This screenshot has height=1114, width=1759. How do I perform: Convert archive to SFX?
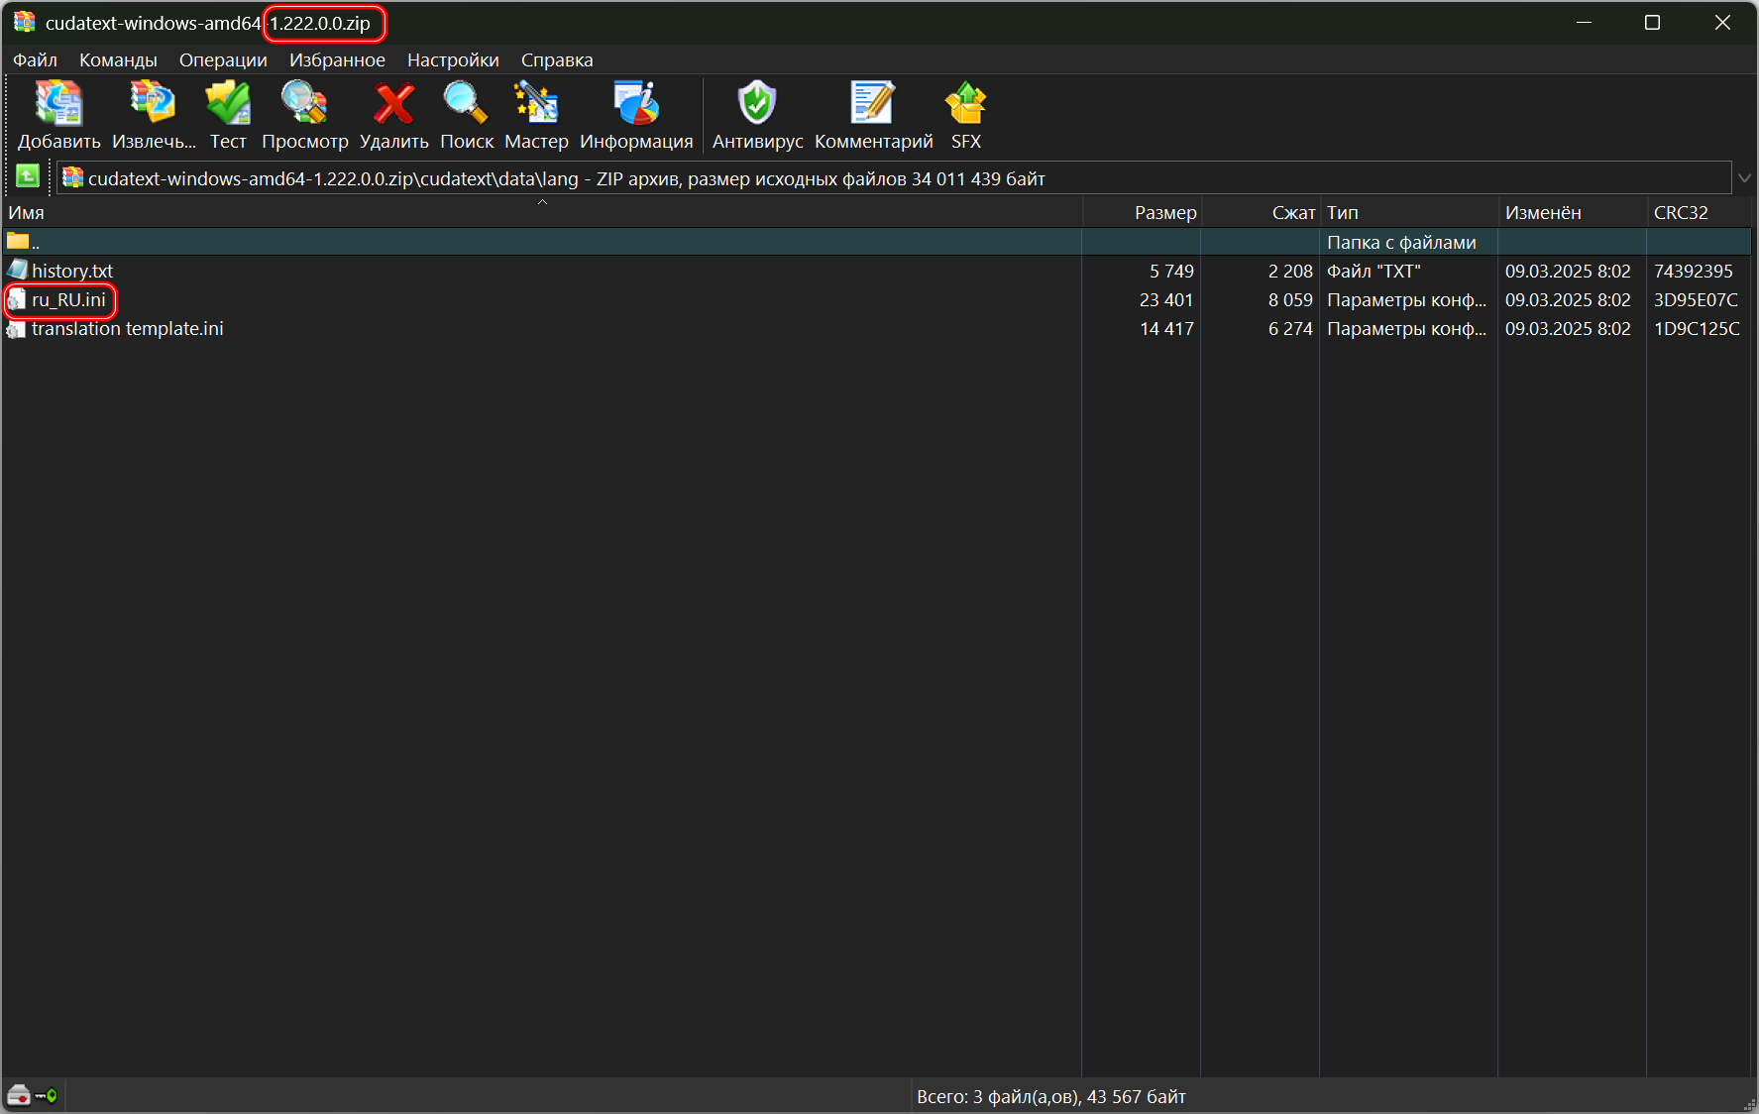pos(966,115)
